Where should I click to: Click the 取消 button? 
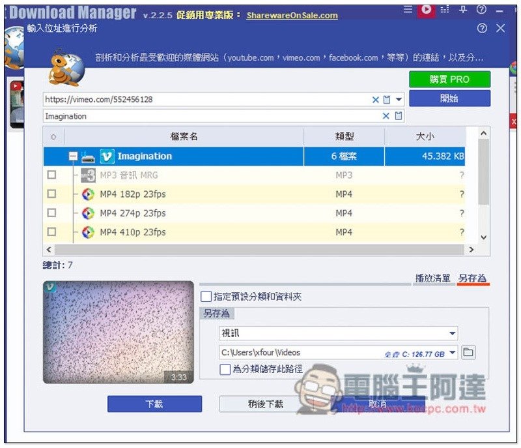[x=378, y=404]
